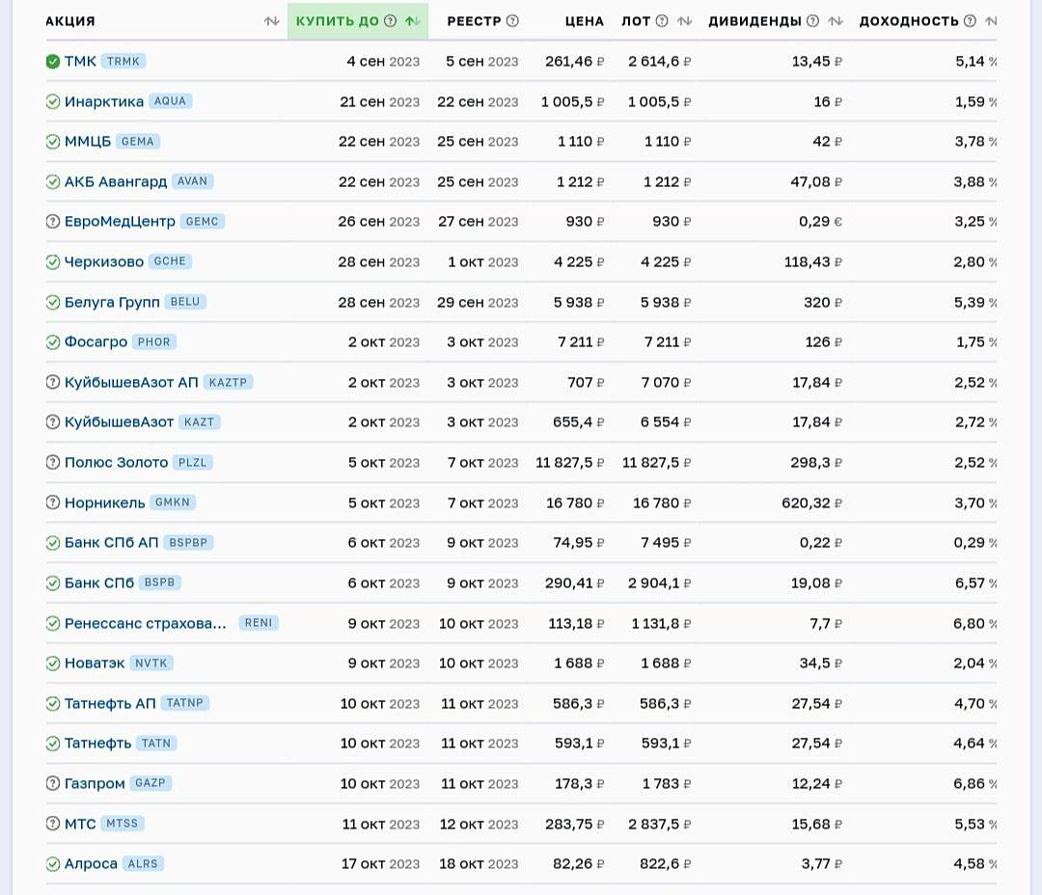Sort the table by АКЦИЯ arrows

(271, 21)
